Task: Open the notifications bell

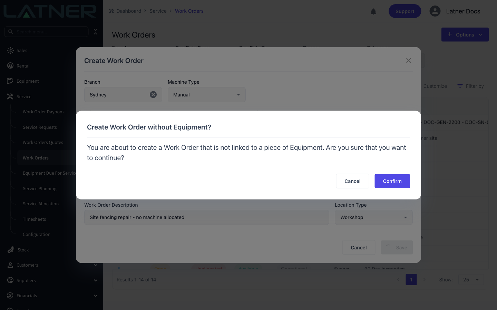Action: 373,12
